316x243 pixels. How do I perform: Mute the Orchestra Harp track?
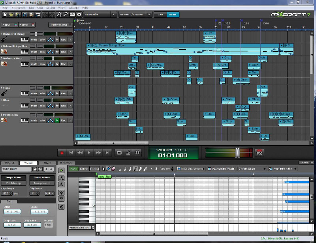[x=34, y=64]
